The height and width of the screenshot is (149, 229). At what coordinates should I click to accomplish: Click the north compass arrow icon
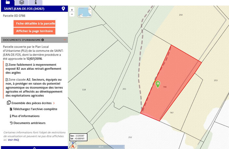(73, 145)
